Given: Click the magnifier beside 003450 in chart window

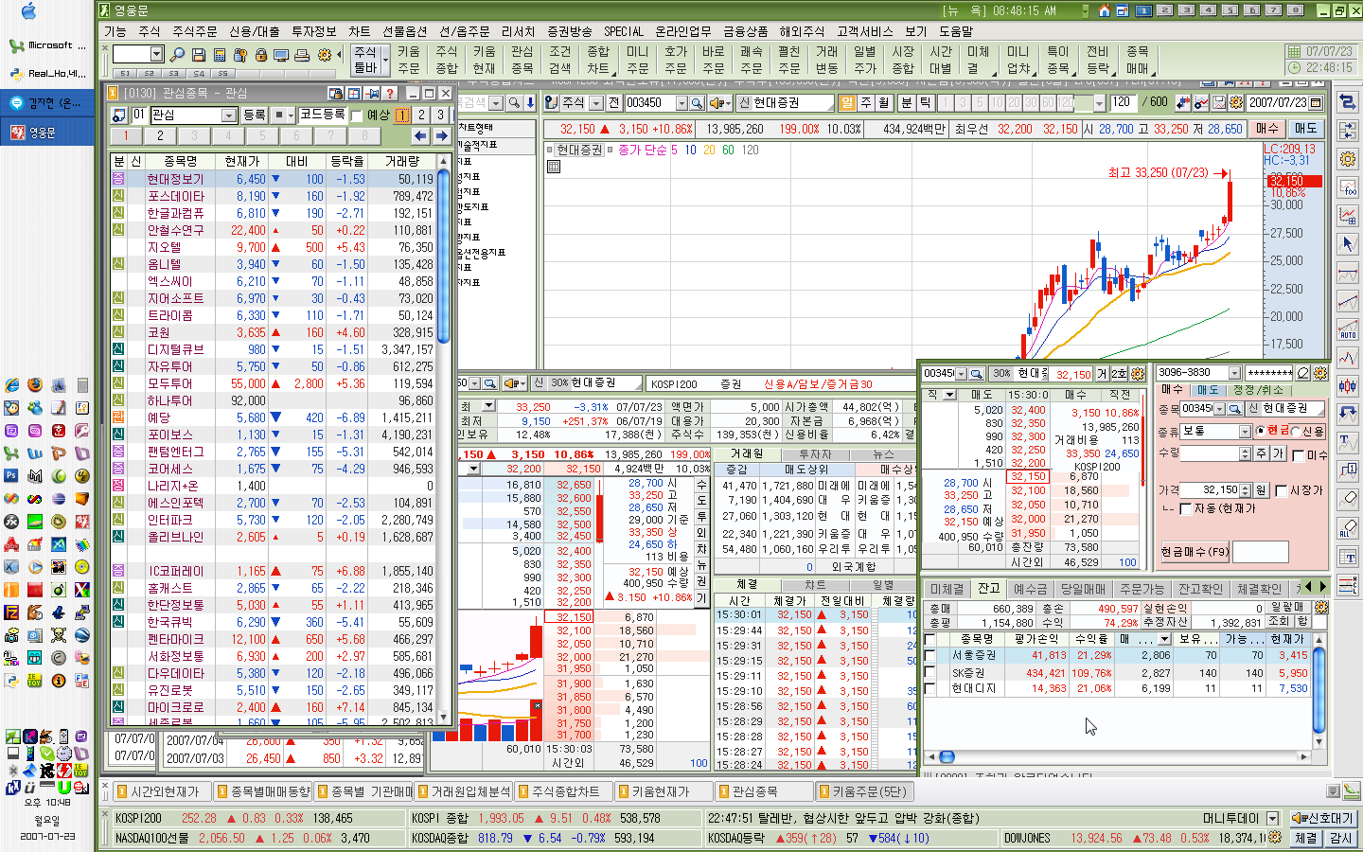Looking at the screenshot, I should (697, 102).
